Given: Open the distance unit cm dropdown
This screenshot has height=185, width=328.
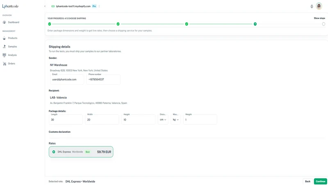Looking at the screenshot, I should [163, 120].
